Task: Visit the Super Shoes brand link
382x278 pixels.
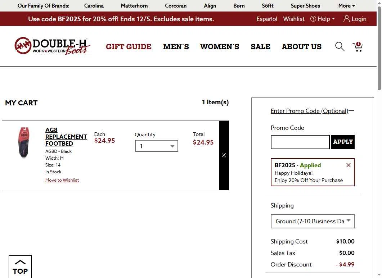Action: click(x=305, y=6)
